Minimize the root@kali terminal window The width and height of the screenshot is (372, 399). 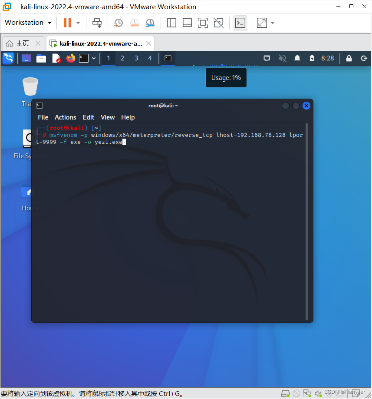286,106
